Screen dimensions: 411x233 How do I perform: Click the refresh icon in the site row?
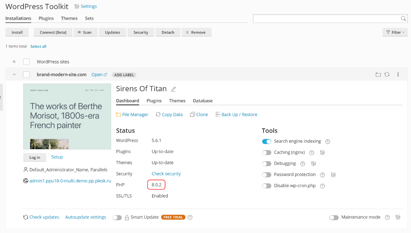pyautogui.click(x=387, y=75)
